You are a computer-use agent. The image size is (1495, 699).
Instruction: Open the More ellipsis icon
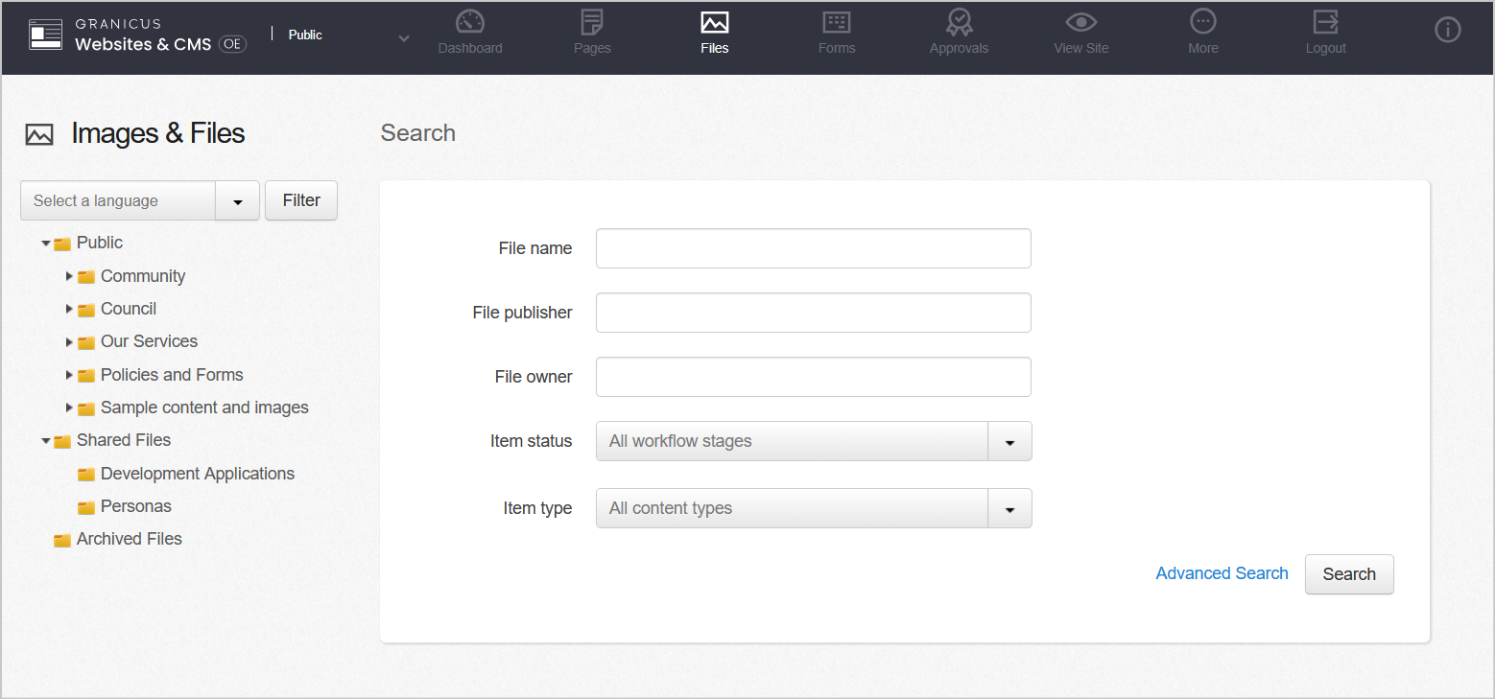(1203, 22)
